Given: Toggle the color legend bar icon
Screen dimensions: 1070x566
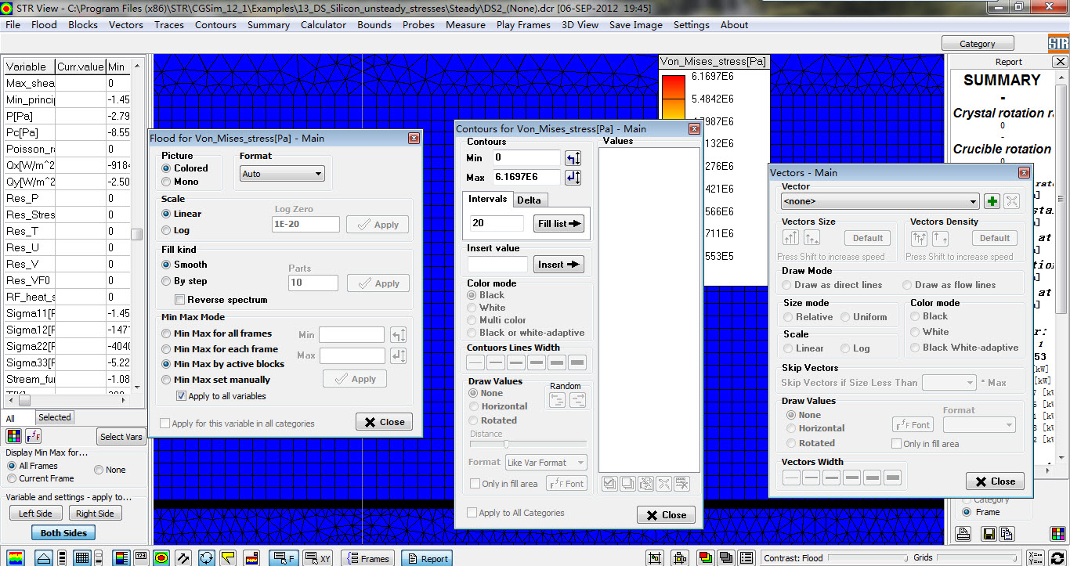Looking at the screenshot, I should tap(121, 557).
